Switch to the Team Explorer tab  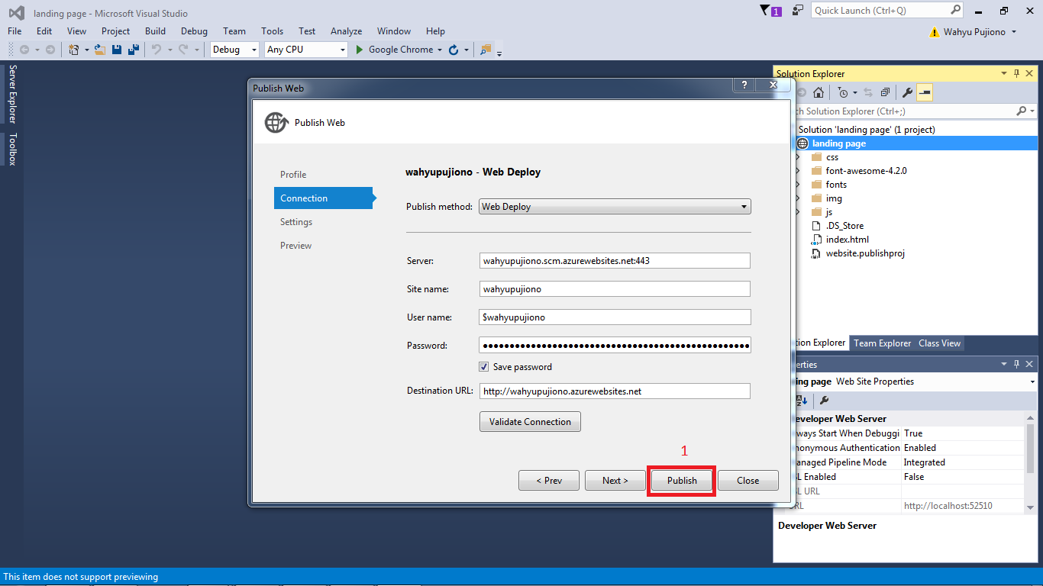pos(883,343)
